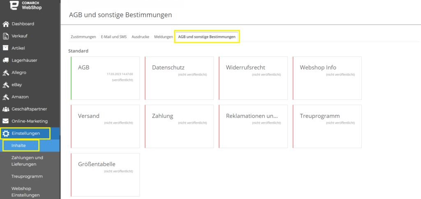Click the Dashboard house icon
Image resolution: width=421 pixels, height=199 pixels.
click(6, 24)
